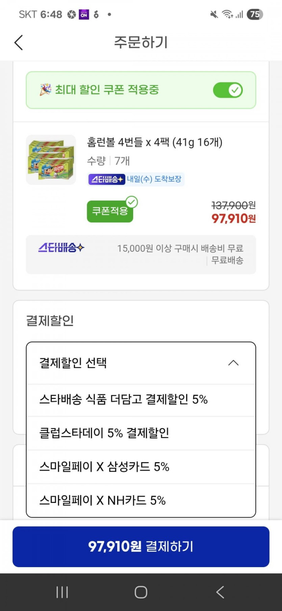This screenshot has width=282, height=611.
Task: Tap the muted sound status icon
Action: (214, 15)
